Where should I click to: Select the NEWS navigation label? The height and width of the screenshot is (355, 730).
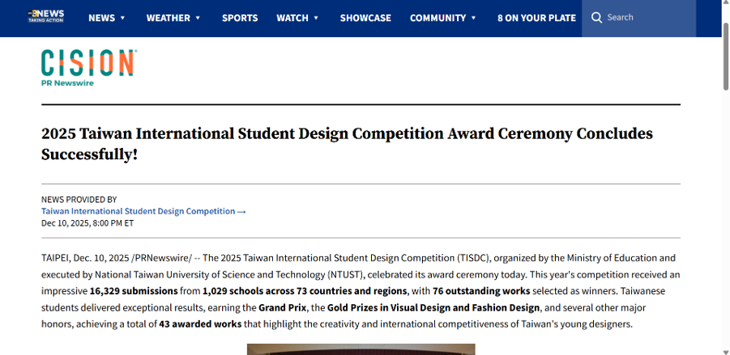pos(101,18)
